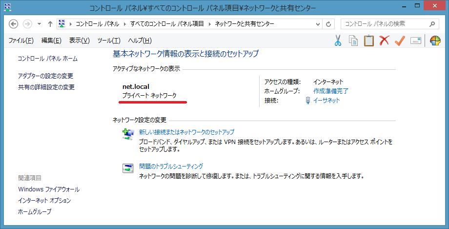Screen dimensions: 449x229
Task: Expand the breadcrumb arrow after コントロール パネル
Action: (x=126, y=24)
